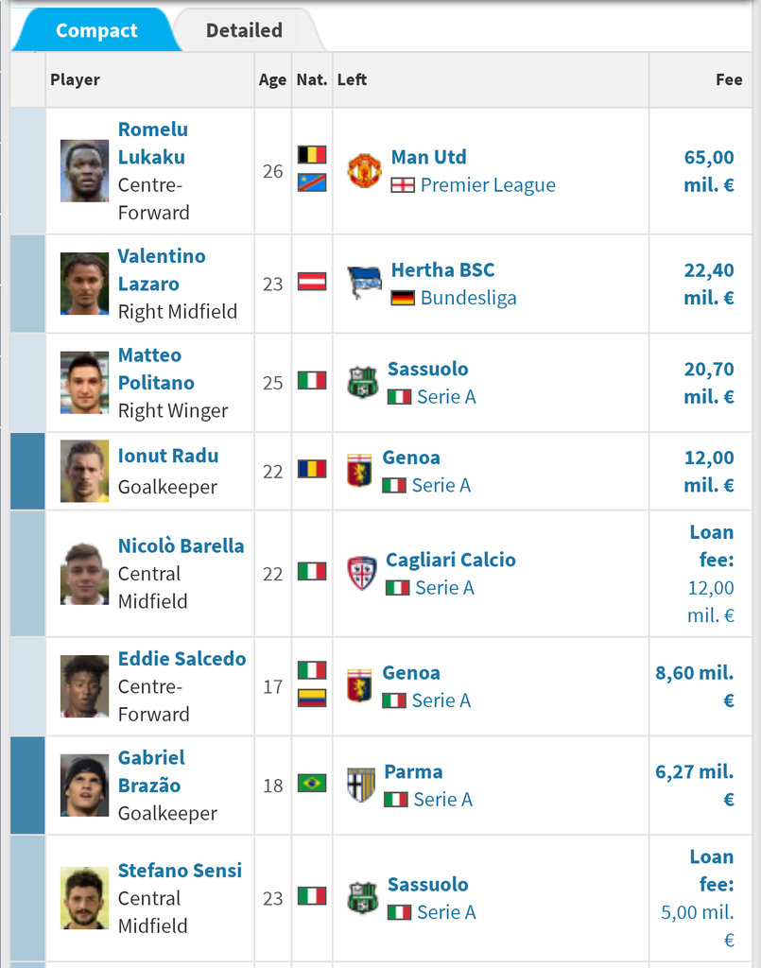Viewport: 761px width, 968px height.
Task: Click the Parma club crest
Action: coord(361,786)
